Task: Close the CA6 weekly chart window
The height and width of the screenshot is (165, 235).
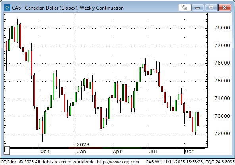Action: 225,8
